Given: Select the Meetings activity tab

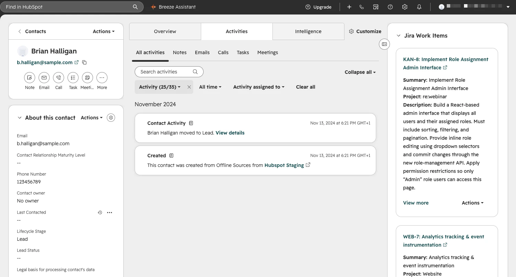Looking at the screenshot, I should 268,52.
